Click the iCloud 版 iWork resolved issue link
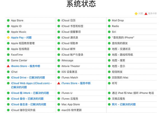This screenshot has width=168, height=113. [x=30, y=93]
